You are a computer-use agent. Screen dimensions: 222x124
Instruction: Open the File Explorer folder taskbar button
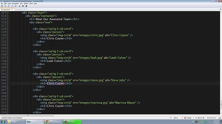pos(16,122)
